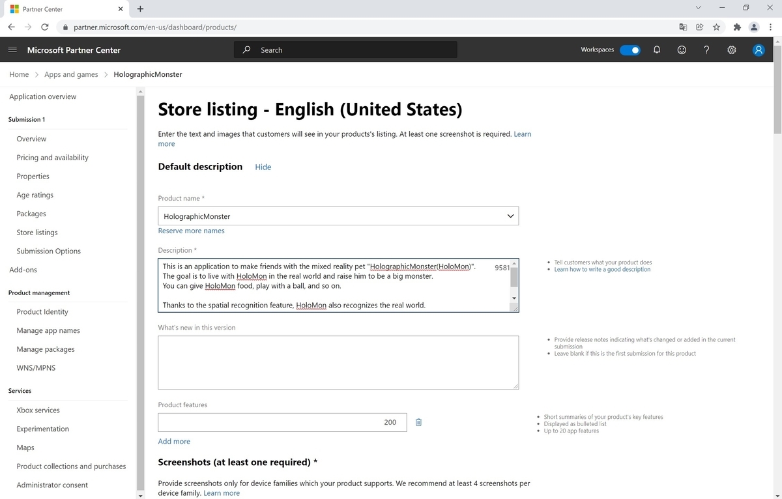Open Experimentation page
Viewport: 782px width, 499px height.
[x=42, y=429]
